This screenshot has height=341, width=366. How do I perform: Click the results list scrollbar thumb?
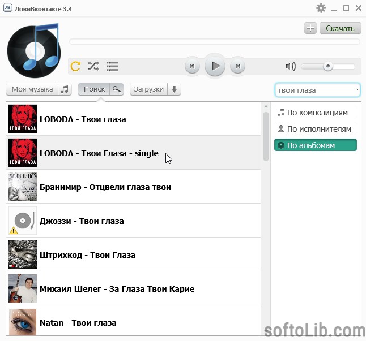(266, 136)
